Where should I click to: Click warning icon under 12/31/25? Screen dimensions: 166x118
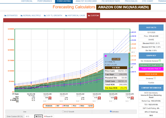(x=132, y=98)
